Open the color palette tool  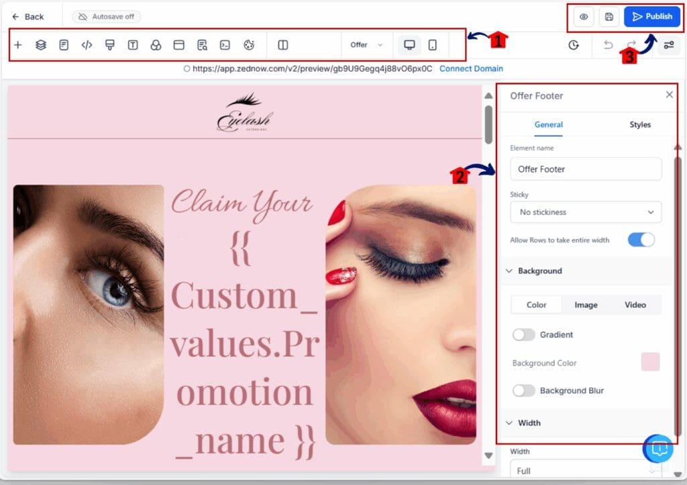249,45
